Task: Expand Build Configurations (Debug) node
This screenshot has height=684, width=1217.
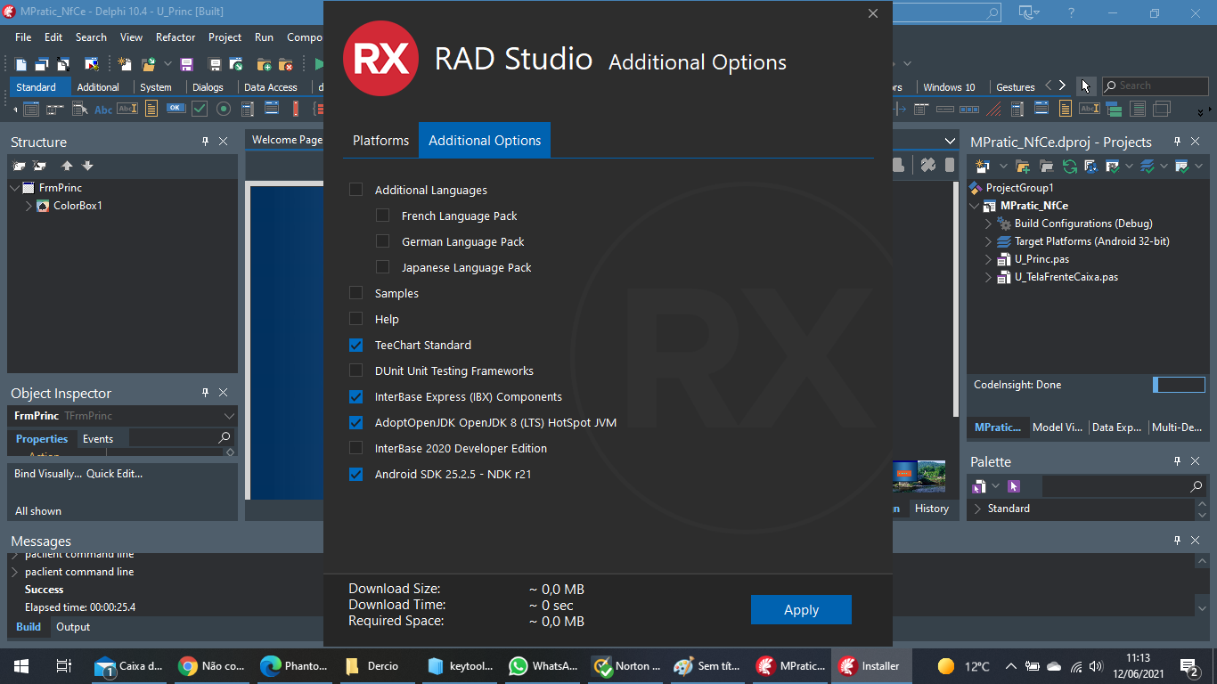Action: click(988, 224)
